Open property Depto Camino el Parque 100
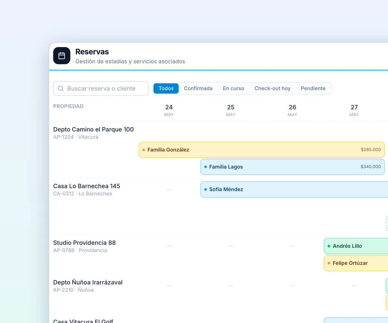 [x=93, y=130]
